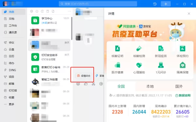Open the 智能工作助理 conversation
This screenshot has height=122, width=196.
tap(49, 81)
